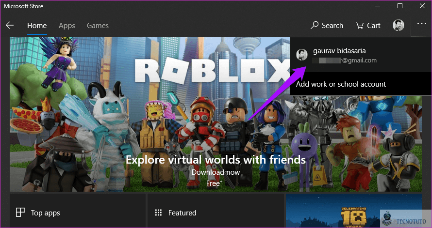
Task: Select the gaurav bidasaria account entry
Action: [361, 55]
